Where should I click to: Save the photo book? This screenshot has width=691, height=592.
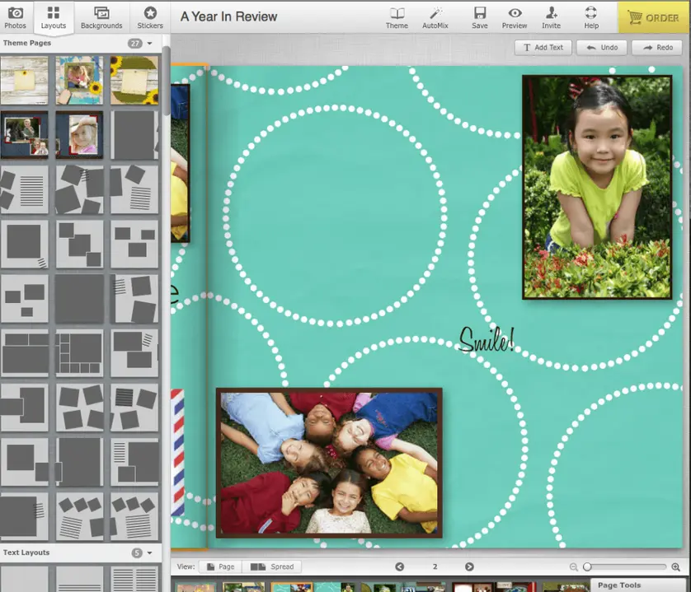479,17
